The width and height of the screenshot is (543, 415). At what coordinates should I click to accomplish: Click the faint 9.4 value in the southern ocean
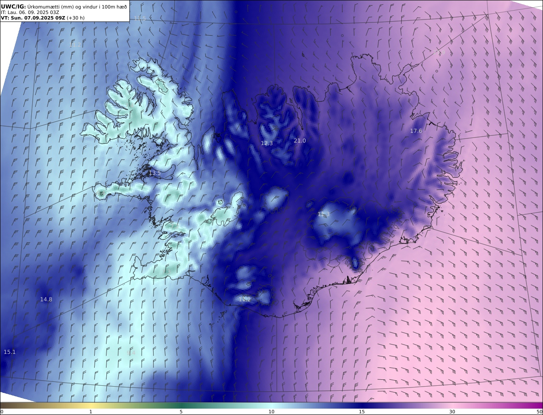coord(131,353)
